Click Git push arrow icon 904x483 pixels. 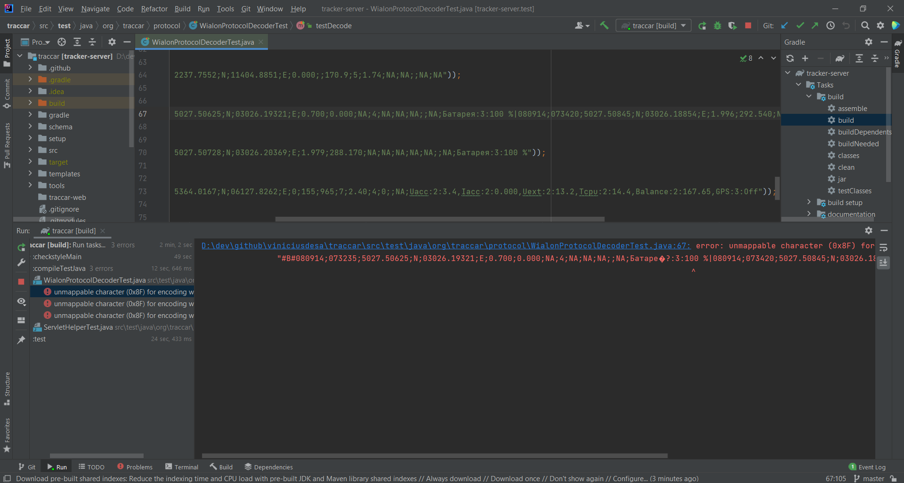tap(815, 25)
